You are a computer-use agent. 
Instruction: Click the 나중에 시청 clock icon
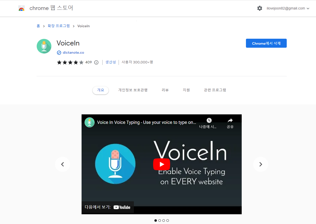[209, 121]
